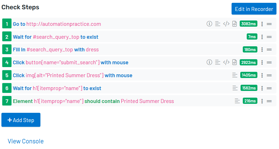Open the three-dot menu for step 3
This screenshot has width=279, height=149.
coord(262,50)
